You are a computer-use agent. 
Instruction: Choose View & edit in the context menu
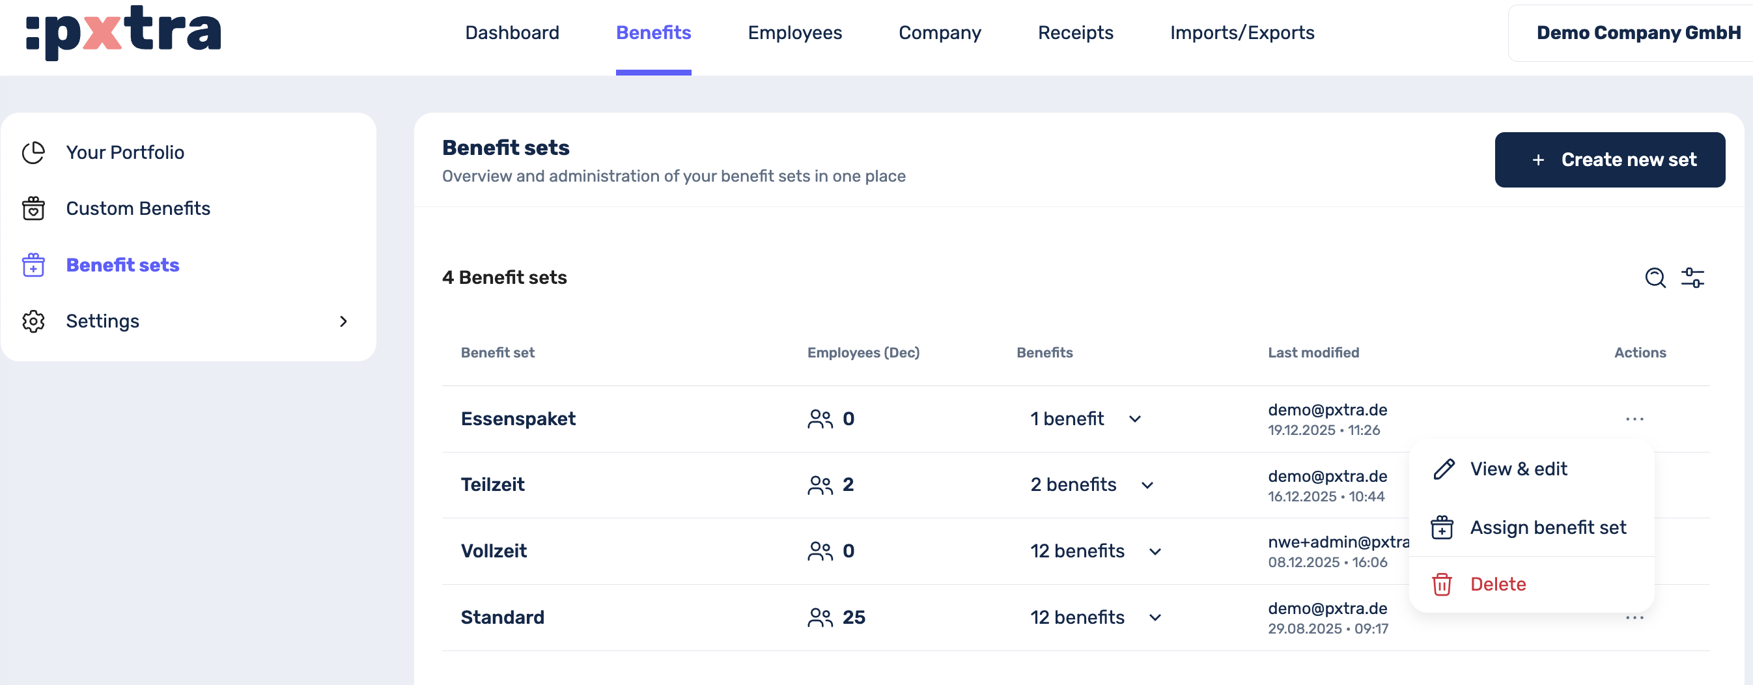point(1517,469)
